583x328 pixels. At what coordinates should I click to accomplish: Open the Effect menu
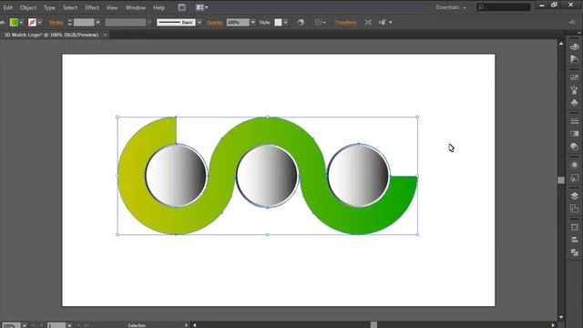click(92, 7)
